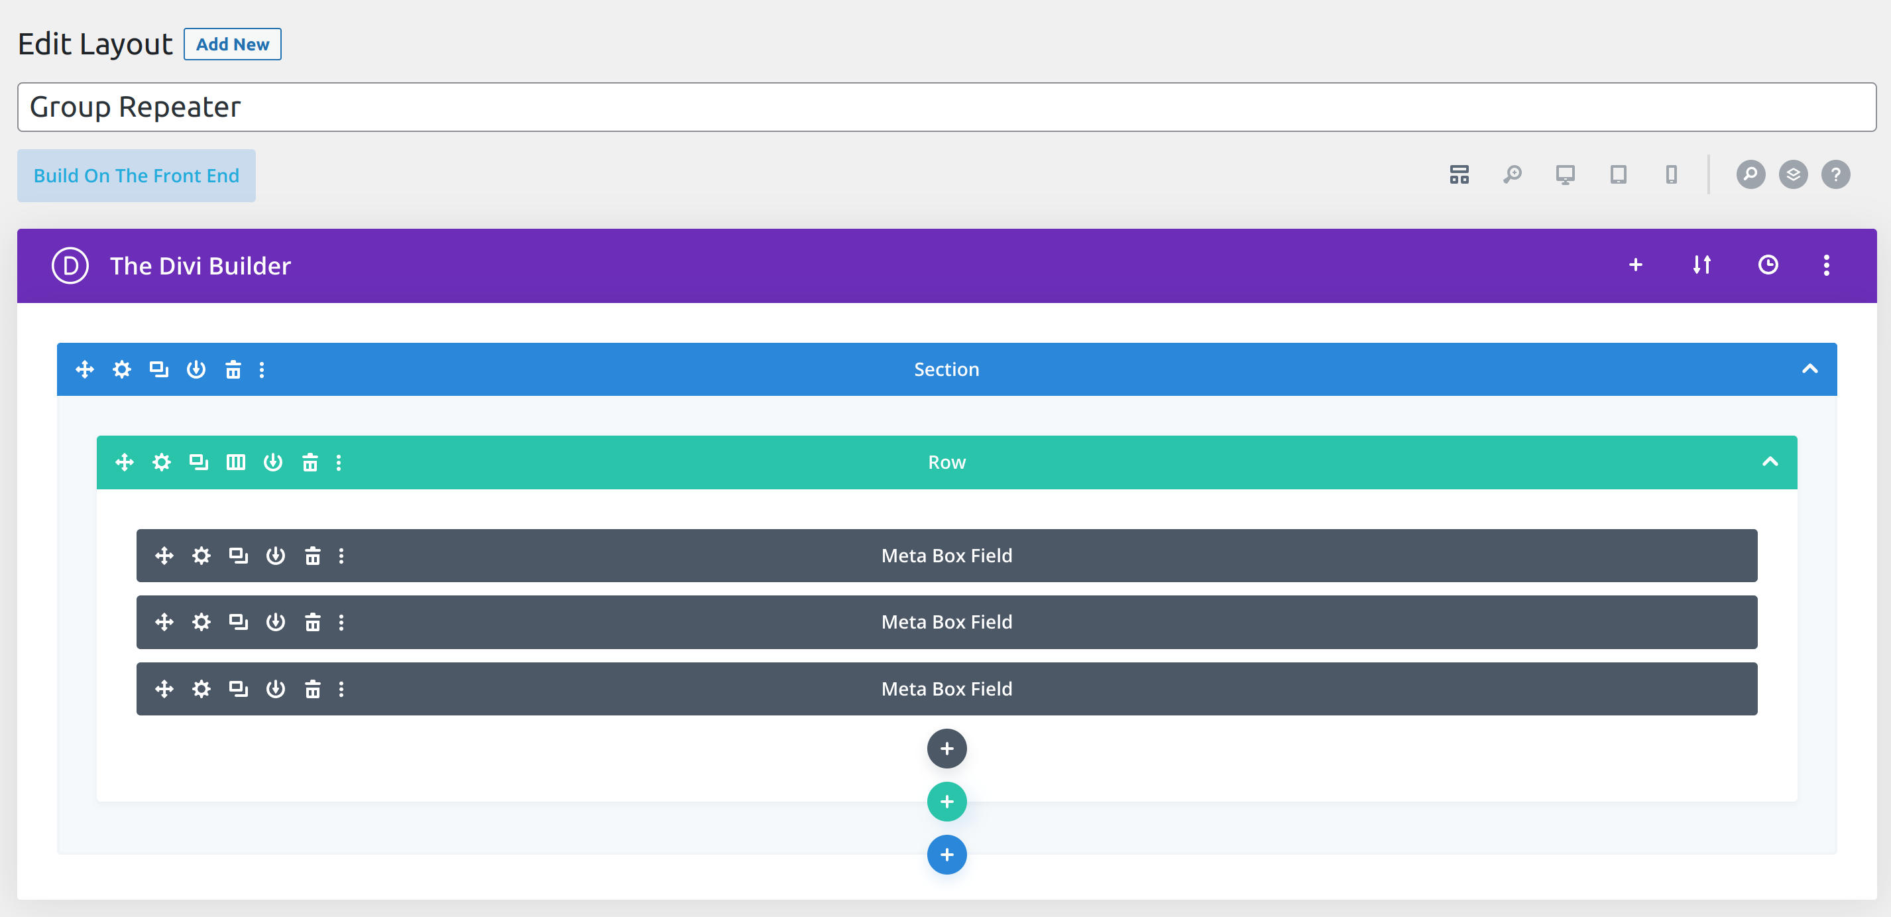Switch to tablet preview mode
The height and width of the screenshot is (917, 1891).
point(1618,175)
